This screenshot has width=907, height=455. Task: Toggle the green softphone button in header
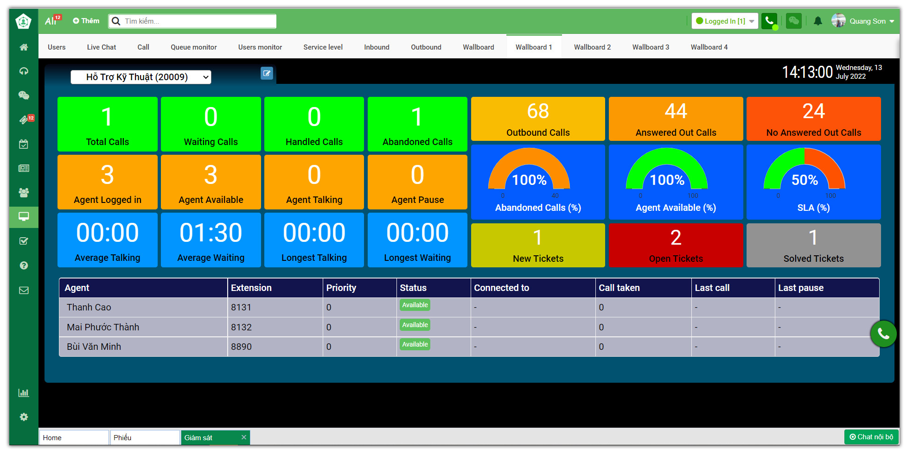coord(769,21)
